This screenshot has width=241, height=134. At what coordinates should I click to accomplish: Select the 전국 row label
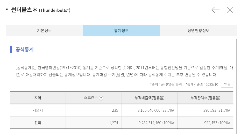38,123
